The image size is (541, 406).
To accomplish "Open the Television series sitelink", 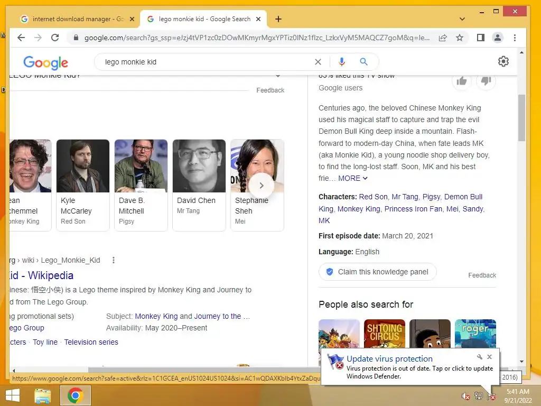I will pos(91,342).
